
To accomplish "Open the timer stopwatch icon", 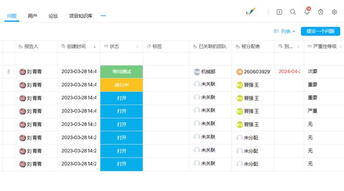I will (x=321, y=12).
